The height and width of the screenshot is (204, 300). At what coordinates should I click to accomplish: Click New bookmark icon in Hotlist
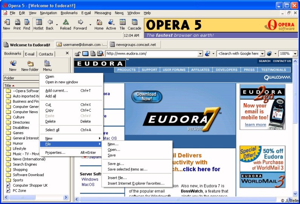point(13,66)
